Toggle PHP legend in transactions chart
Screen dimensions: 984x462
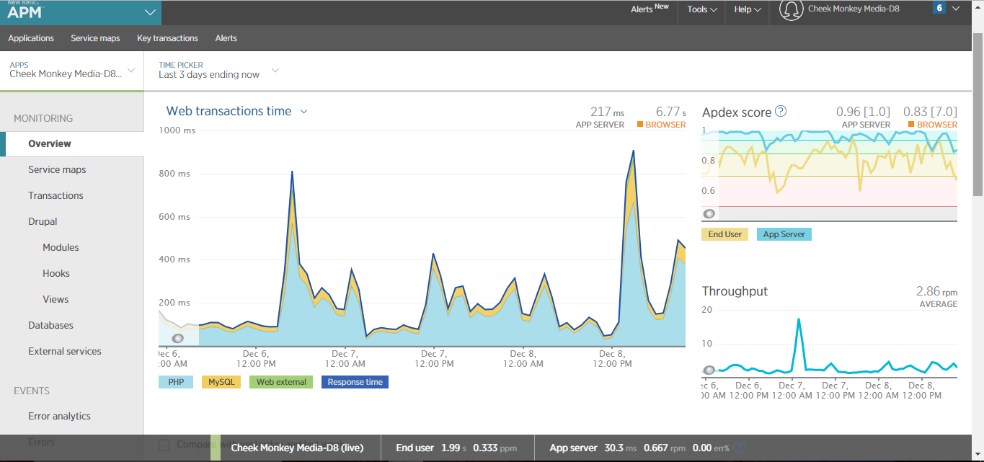(176, 382)
